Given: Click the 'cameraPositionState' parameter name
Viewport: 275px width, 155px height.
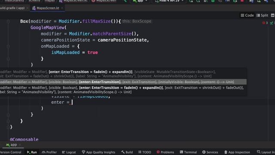Looking at the screenshot, I should (x=65, y=40).
